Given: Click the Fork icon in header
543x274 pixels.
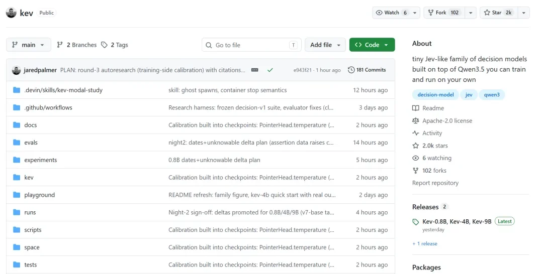Looking at the screenshot, I should click(431, 13).
